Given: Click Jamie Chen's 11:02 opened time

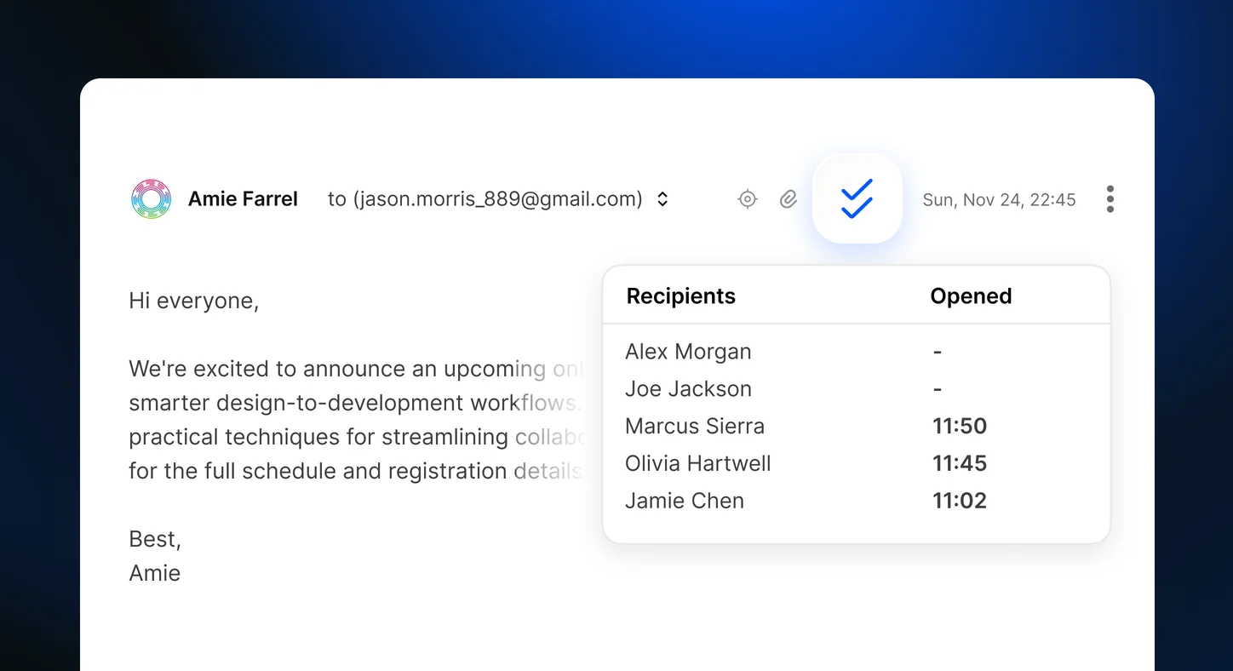Looking at the screenshot, I should pyautogui.click(x=960, y=501).
